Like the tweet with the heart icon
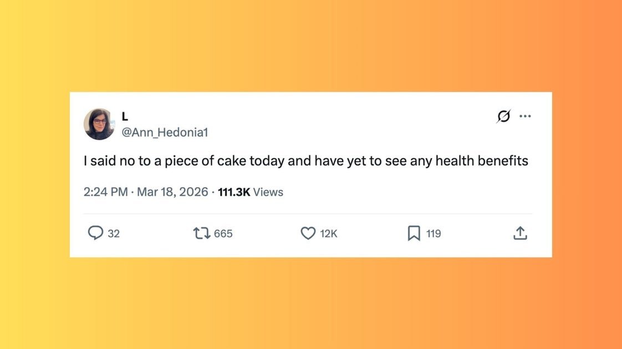The height and width of the screenshot is (349, 622). click(x=308, y=233)
